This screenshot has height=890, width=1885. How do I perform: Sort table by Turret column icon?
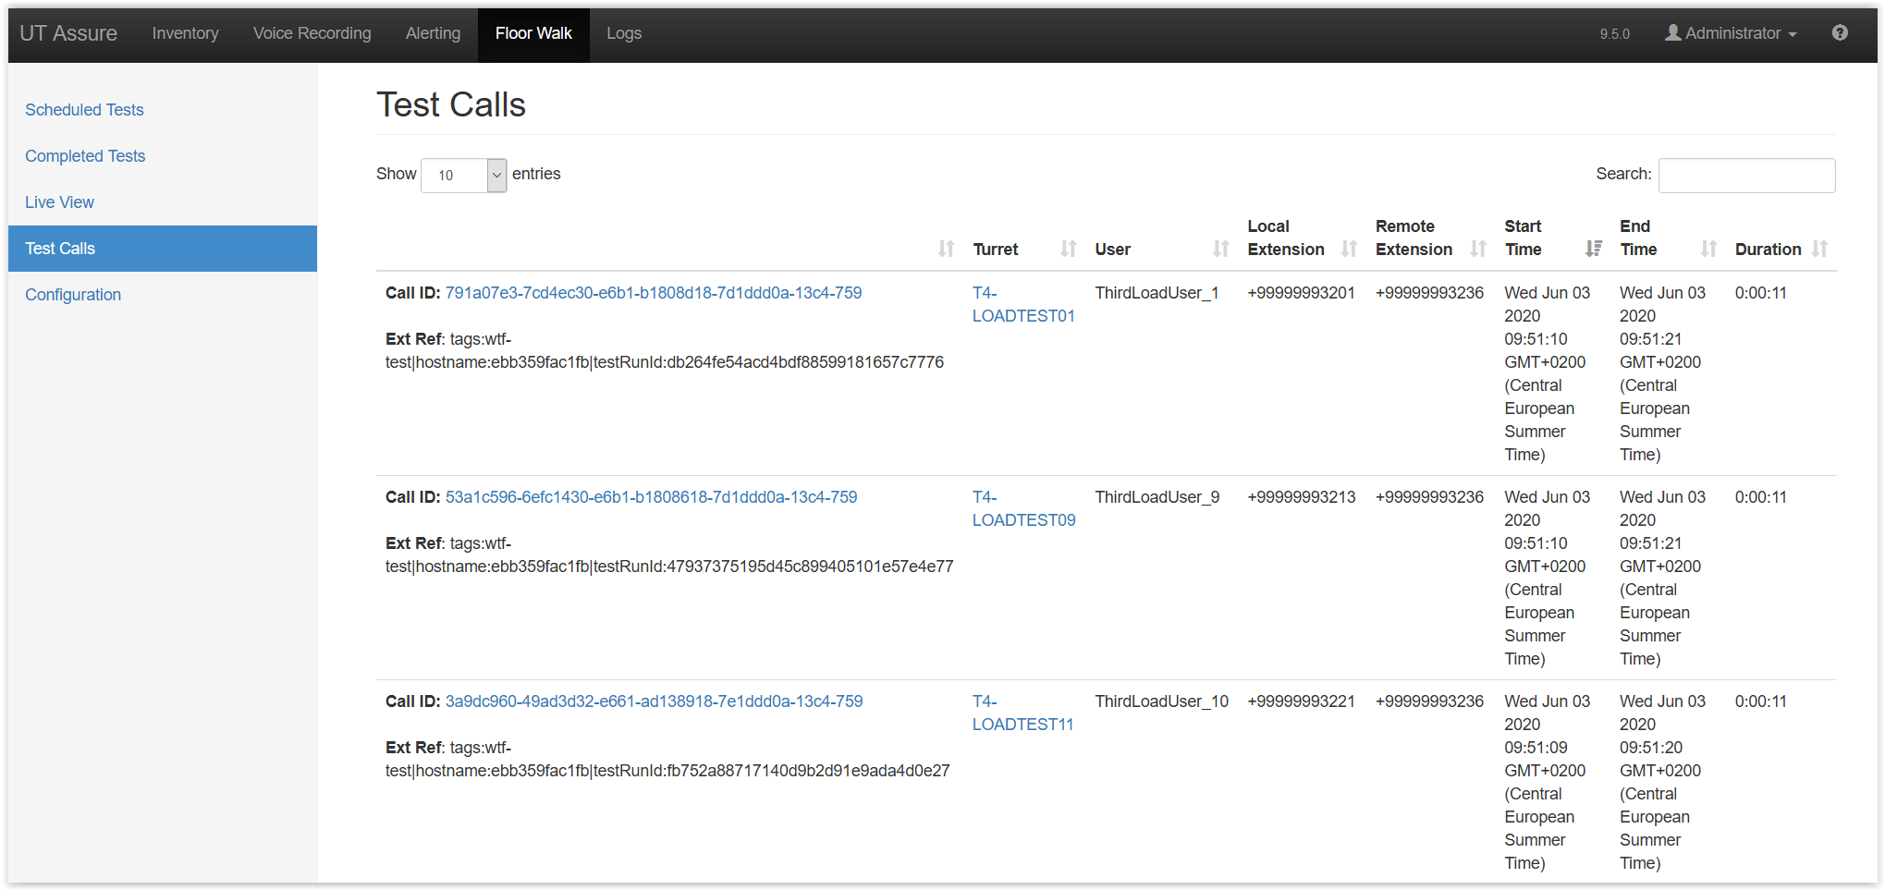1068,249
